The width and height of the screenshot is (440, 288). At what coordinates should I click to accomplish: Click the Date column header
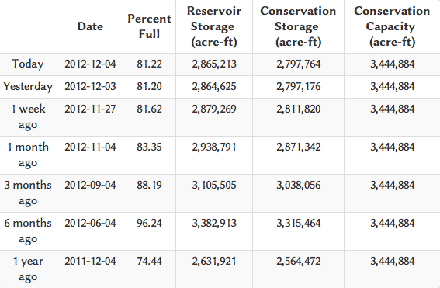click(x=90, y=26)
